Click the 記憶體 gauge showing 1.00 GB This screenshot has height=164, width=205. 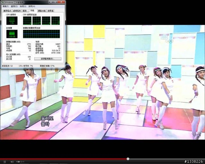12,34
